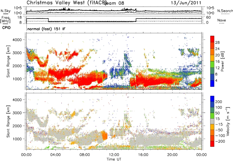Click the 'Nave' legend label

coord(221,20)
